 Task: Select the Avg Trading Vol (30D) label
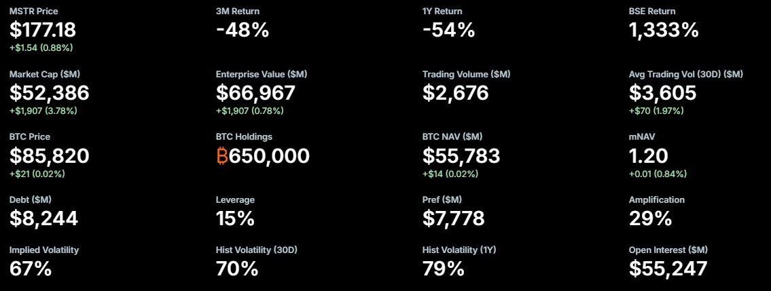point(685,74)
